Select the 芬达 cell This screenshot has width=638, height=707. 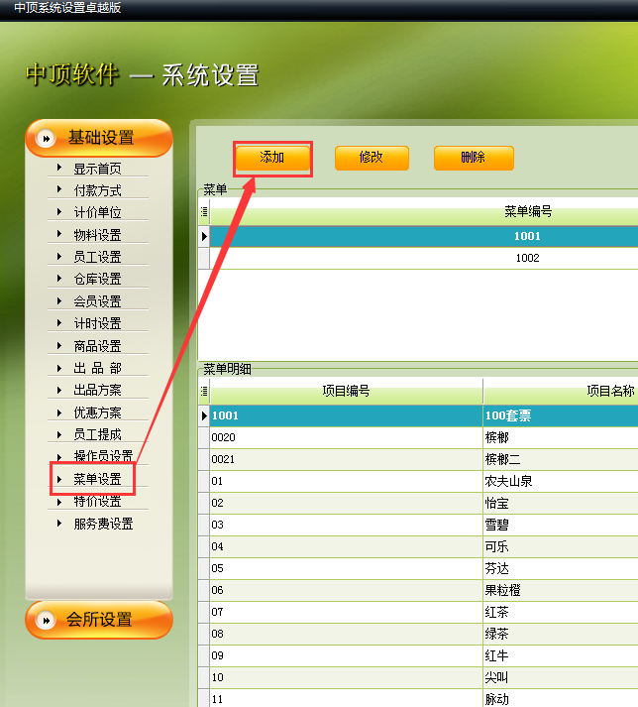point(561,568)
